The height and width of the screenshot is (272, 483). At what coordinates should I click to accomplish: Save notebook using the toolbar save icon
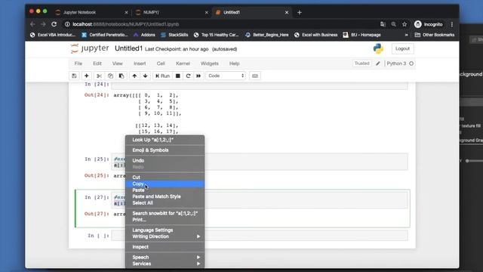click(74, 76)
